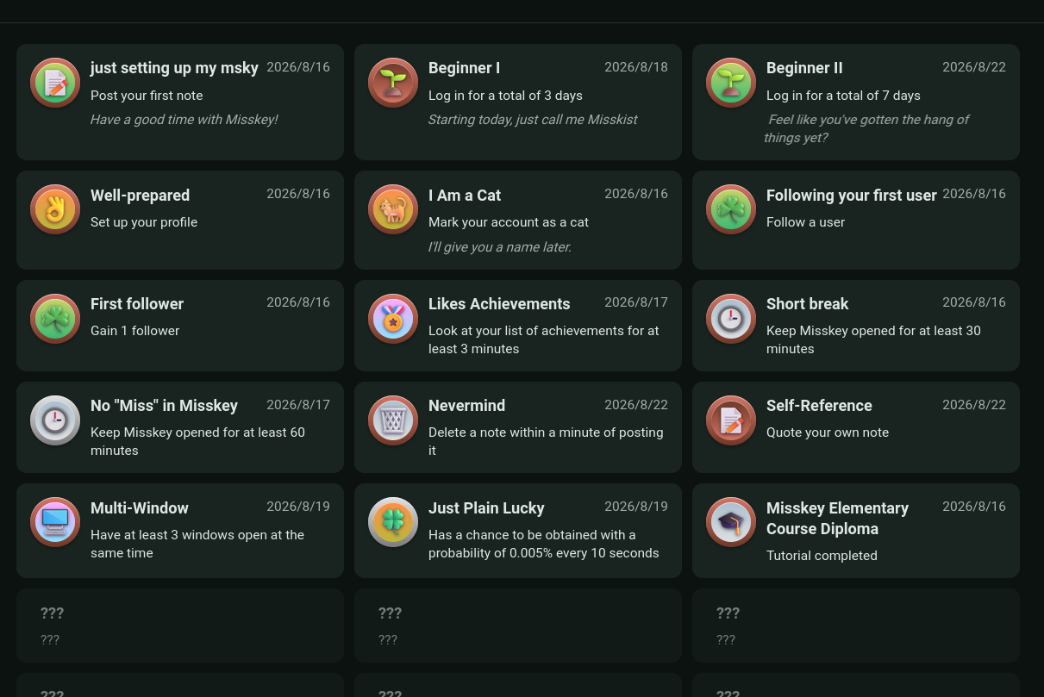
Task: Click the Nevermind trash bin badge icon
Action: 393,420
